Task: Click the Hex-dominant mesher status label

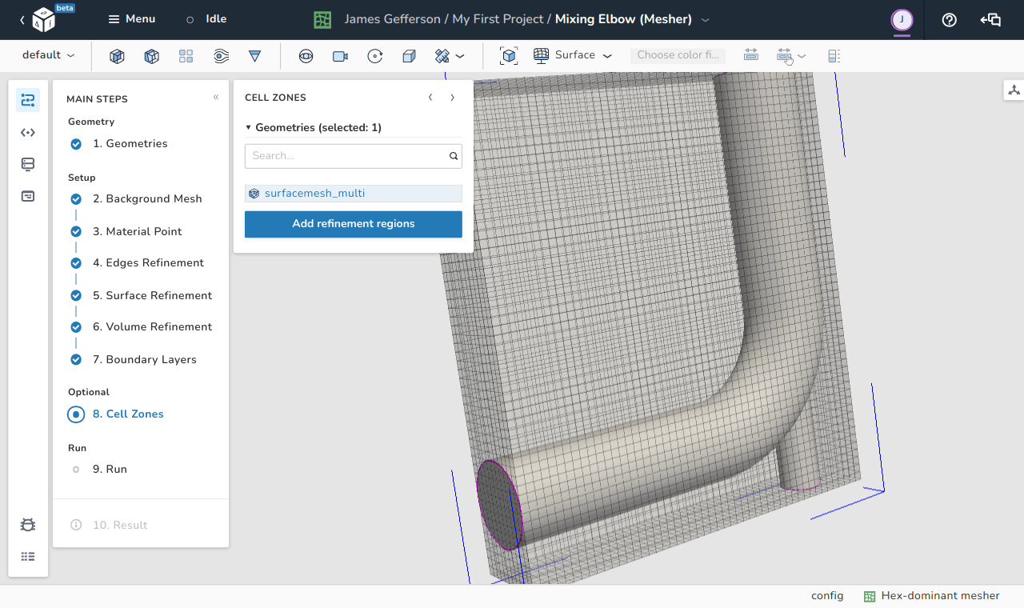Action: click(x=932, y=596)
